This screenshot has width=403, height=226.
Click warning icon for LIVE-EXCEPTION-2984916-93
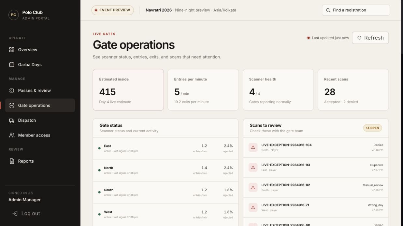pos(253,168)
